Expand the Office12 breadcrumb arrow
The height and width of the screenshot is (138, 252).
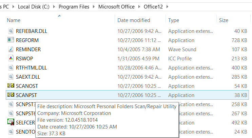(167, 7)
